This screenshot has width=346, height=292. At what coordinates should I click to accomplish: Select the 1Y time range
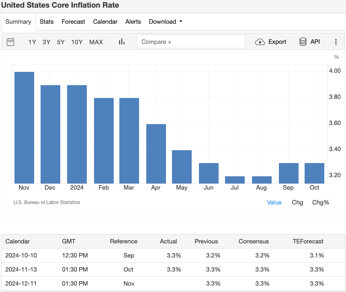click(32, 42)
